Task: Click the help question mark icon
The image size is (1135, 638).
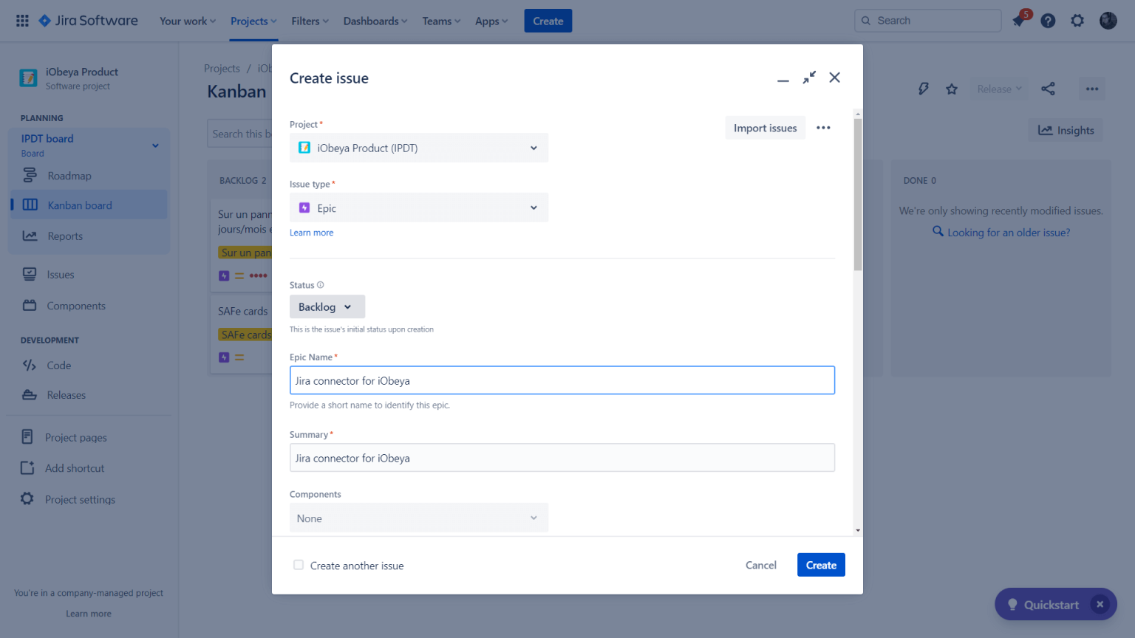Action: 1048,21
